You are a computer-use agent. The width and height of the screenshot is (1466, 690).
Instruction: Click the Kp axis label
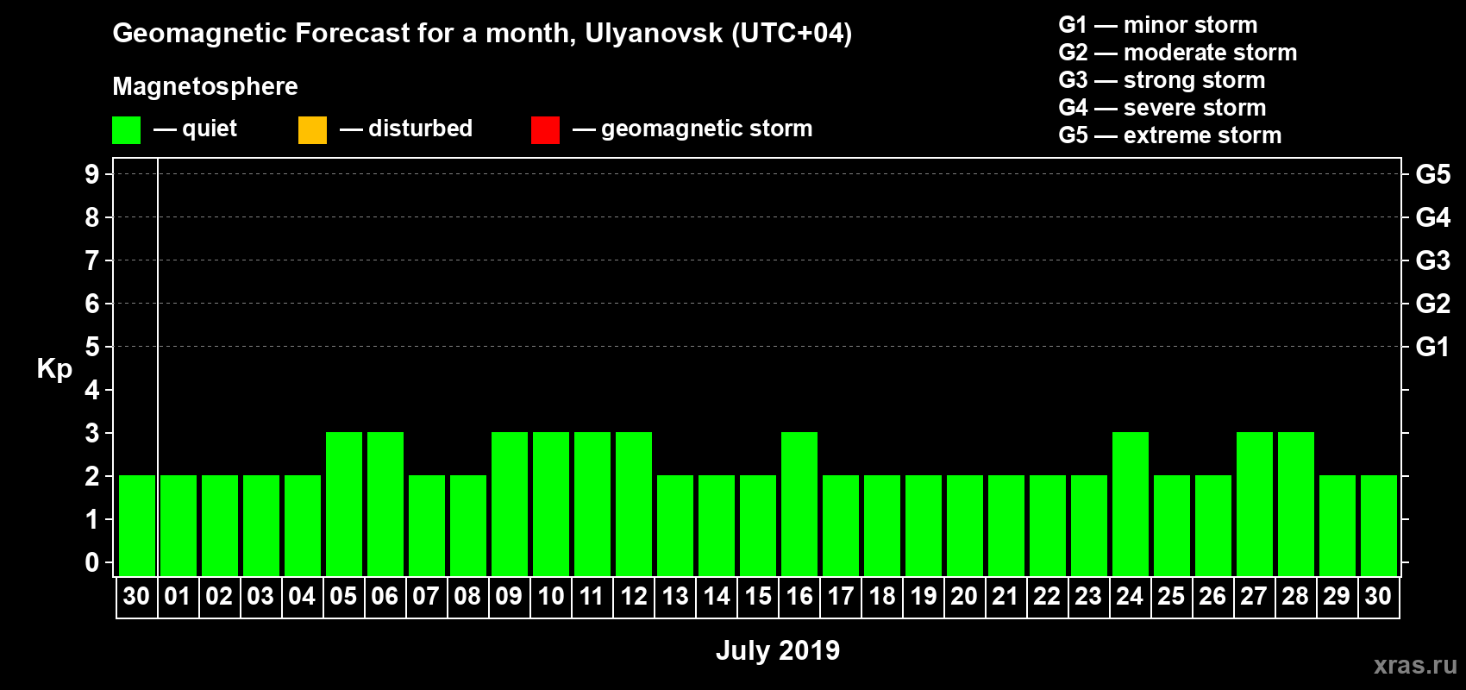pyautogui.click(x=54, y=369)
